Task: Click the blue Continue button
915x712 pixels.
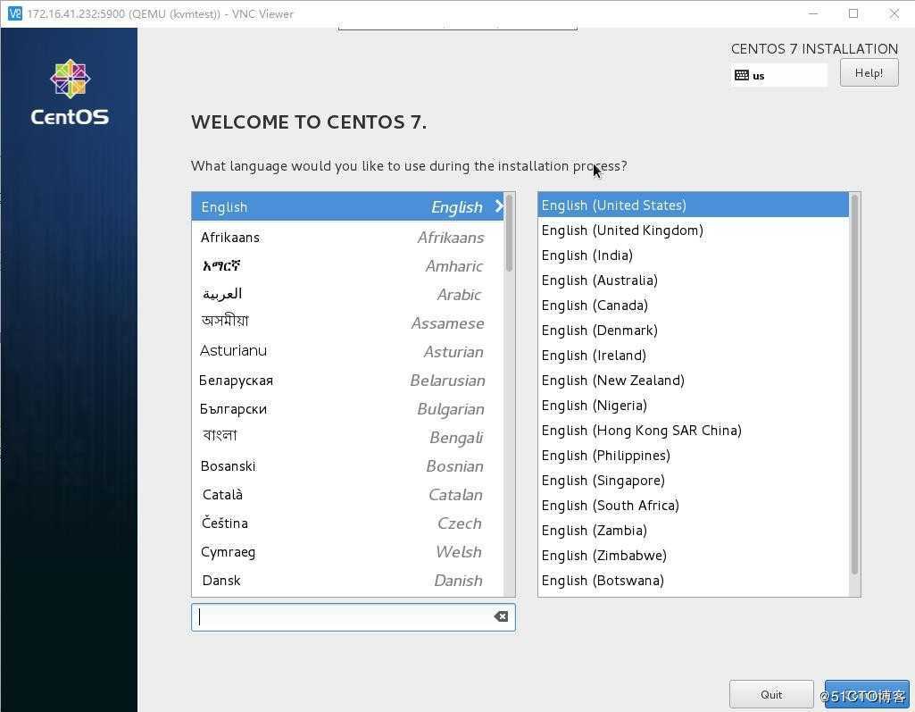Action: point(867,694)
